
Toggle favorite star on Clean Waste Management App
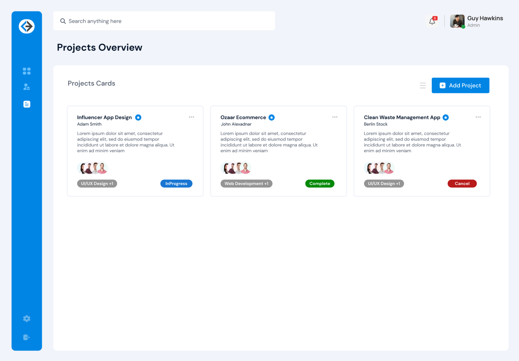[446, 117]
